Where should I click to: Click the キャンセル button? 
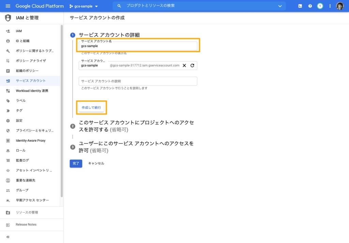click(x=96, y=164)
